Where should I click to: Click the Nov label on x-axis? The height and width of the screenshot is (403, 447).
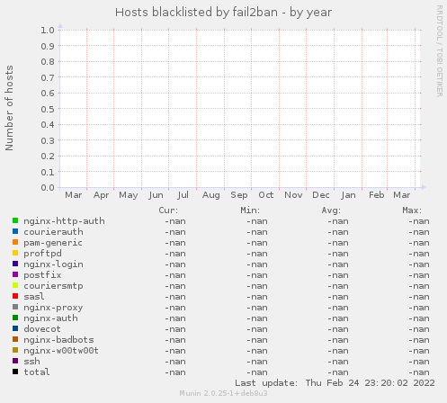coord(293,195)
